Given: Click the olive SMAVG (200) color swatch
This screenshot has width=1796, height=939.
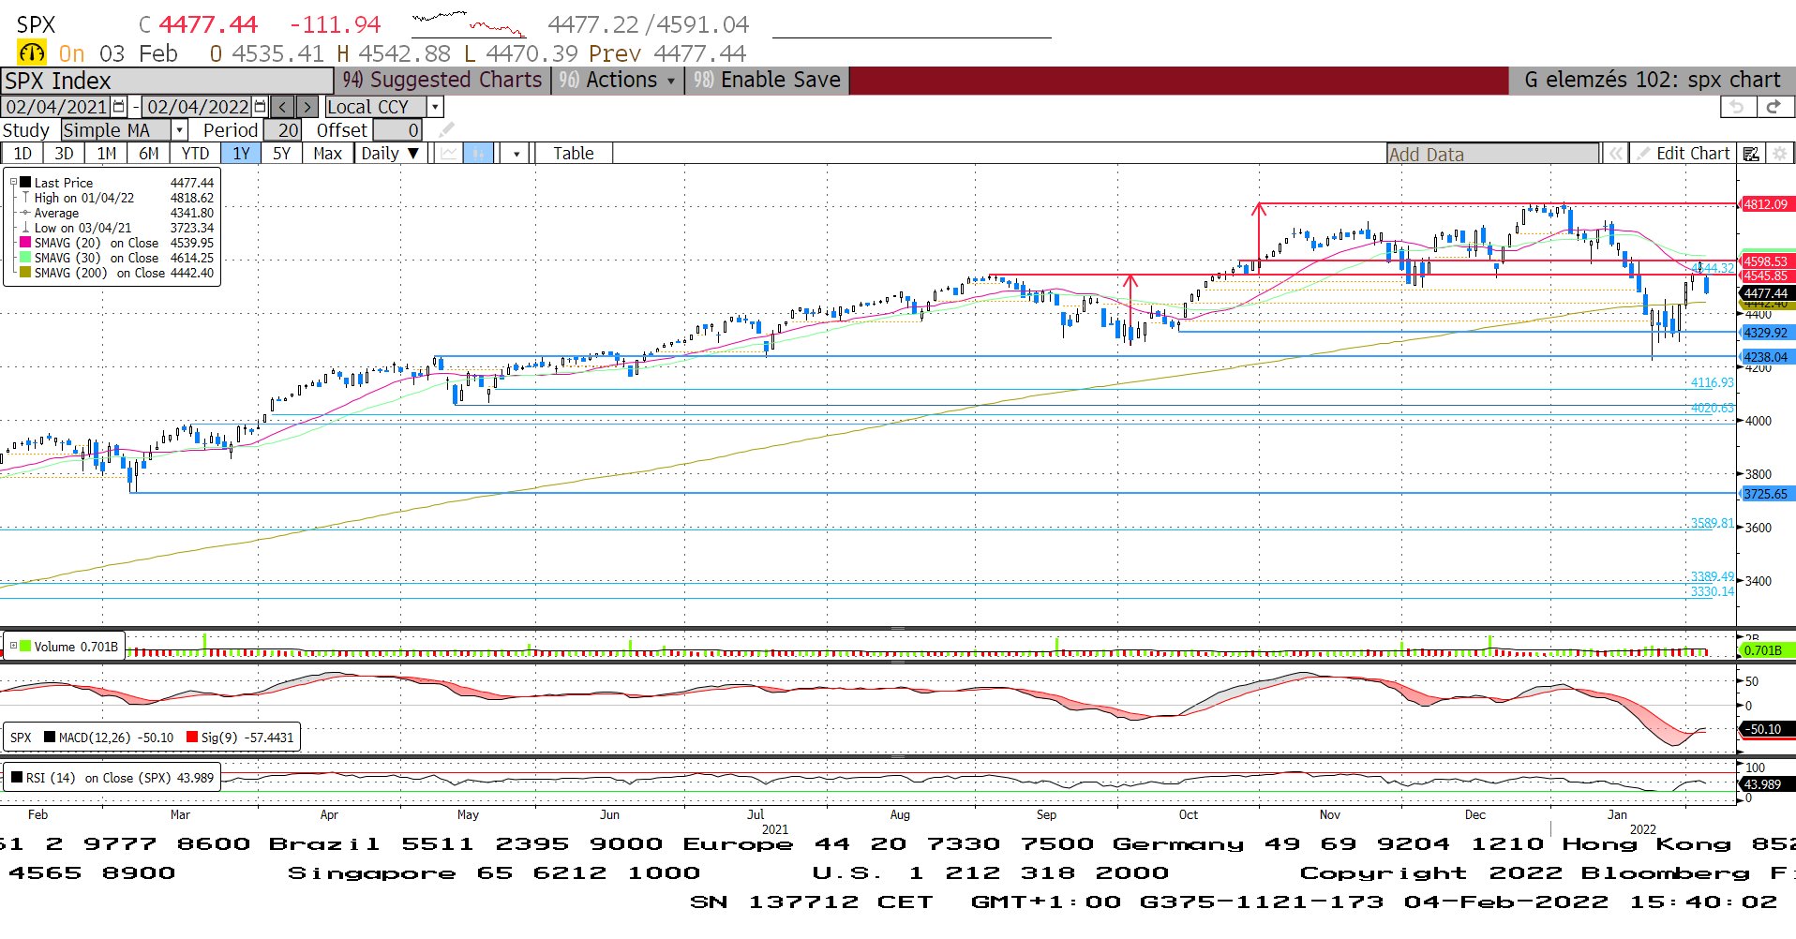Looking at the screenshot, I should coord(25,273).
